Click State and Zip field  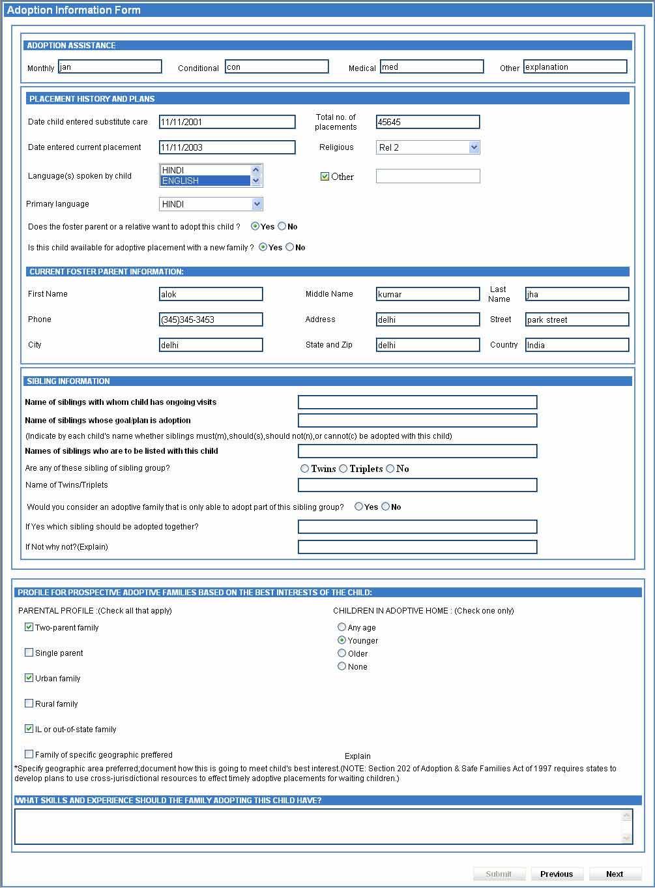pos(428,345)
